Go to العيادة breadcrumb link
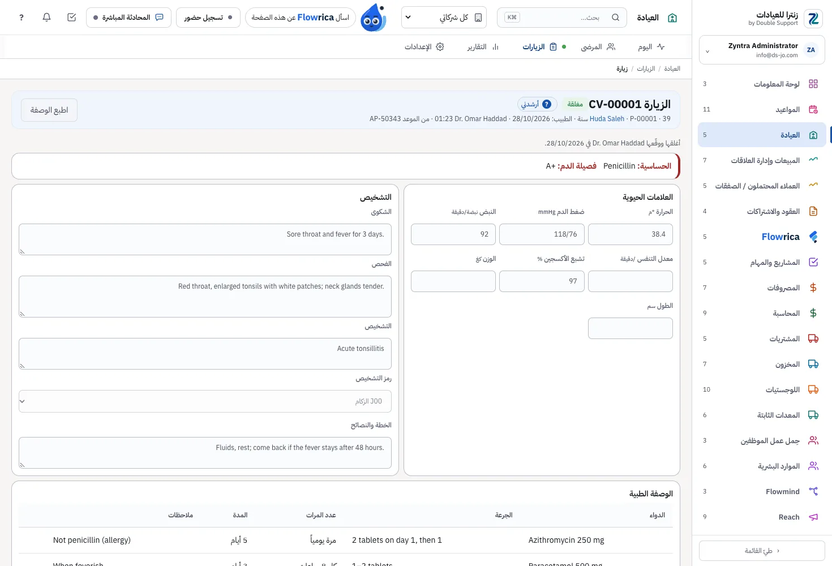Screen dimensions: 832x566 pyautogui.click(x=672, y=68)
